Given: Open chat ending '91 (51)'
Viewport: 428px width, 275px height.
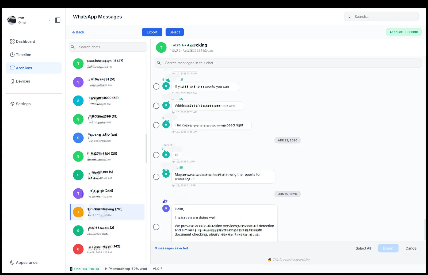Looking at the screenshot, I should pyautogui.click(x=107, y=82).
